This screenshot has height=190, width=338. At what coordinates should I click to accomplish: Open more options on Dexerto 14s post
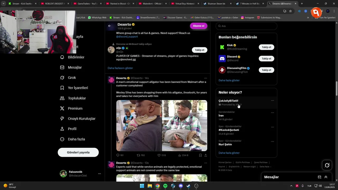click(206, 78)
